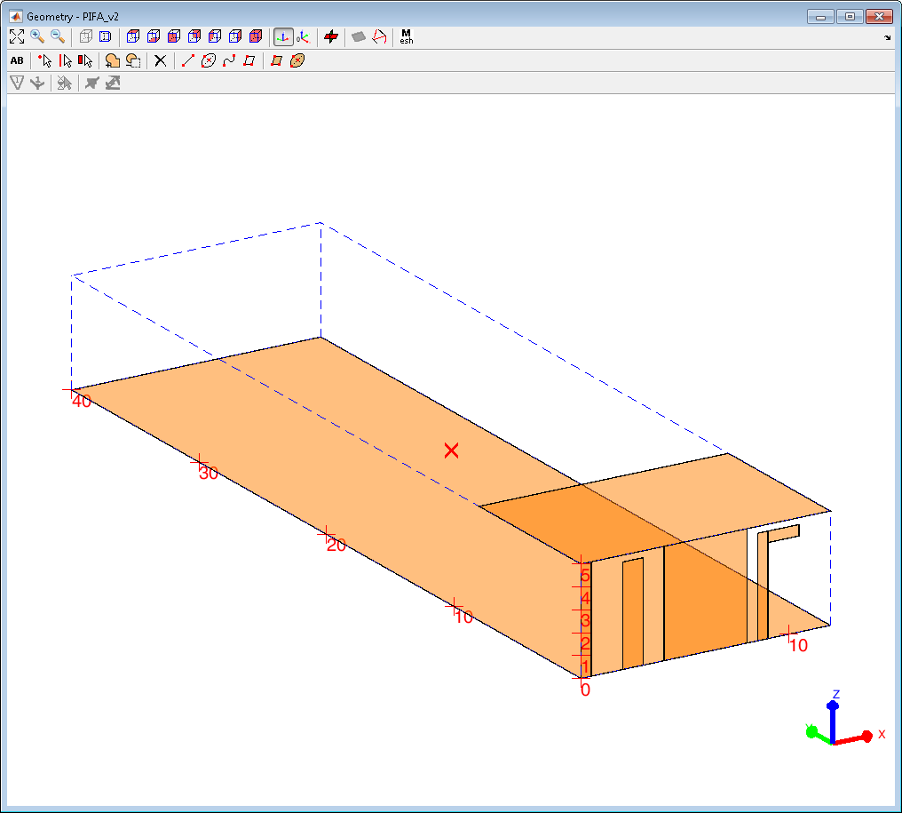Click the zoom to fit extents icon
Screen dimensions: 902x813
pyautogui.click(x=16, y=36)
